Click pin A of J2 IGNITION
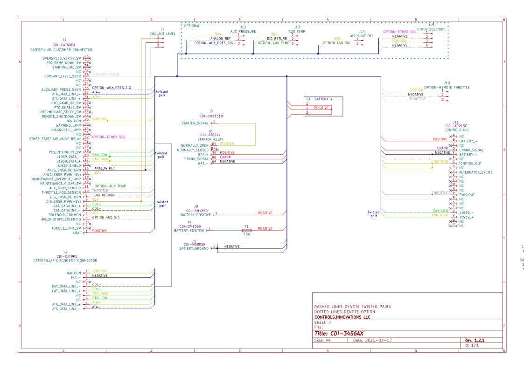The image size is (524, 370). point(86,272)
